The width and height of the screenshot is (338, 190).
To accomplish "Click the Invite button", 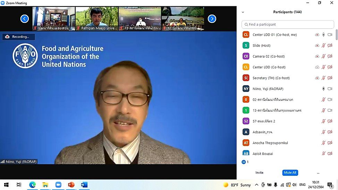I will [259, 173].
